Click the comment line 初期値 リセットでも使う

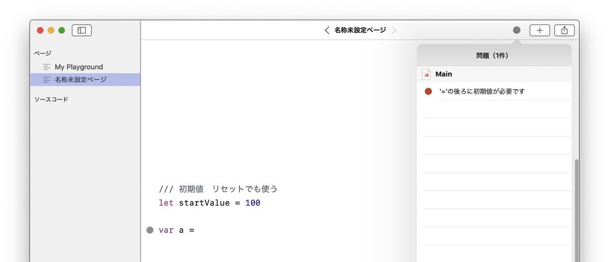(x=218, y=189)
